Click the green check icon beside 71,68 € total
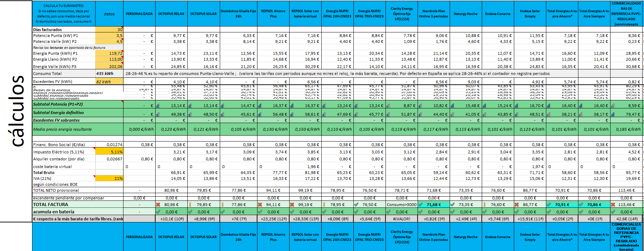Viewport: 644px width, 251px height. point(420,205)
